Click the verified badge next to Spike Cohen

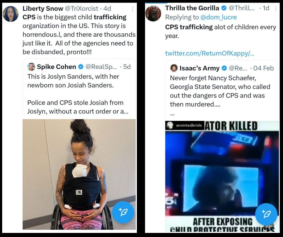click(x=81, y=67)
